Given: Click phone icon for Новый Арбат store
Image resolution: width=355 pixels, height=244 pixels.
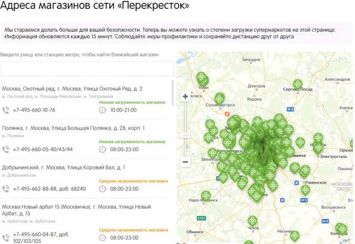Looking at the screenshot, I should pyautogui.click(x=6, y=238).
